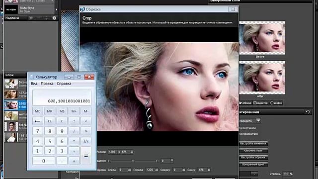Screen dimensions: 318x179
Task: Click the divide key on the calculator
Action: point(74,131)
